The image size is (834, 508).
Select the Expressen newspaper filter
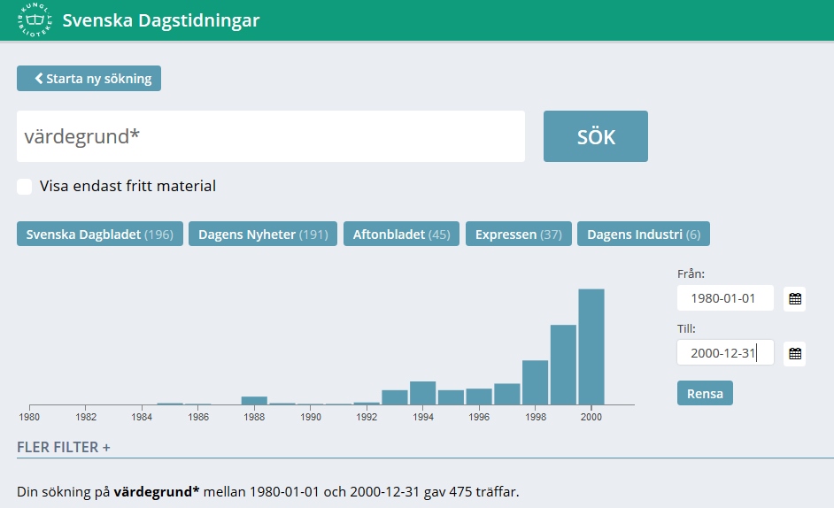pyautogui.click(x=519, y=234)
